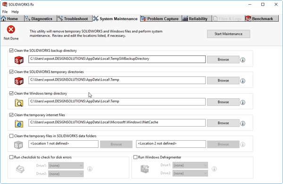Click the SOLIDWORKS icon beside backup directory path
Screen dimensions: 283x184
point(19,60)
